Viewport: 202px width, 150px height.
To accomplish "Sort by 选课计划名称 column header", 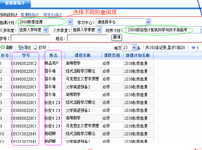I will (x=138, y=56).
